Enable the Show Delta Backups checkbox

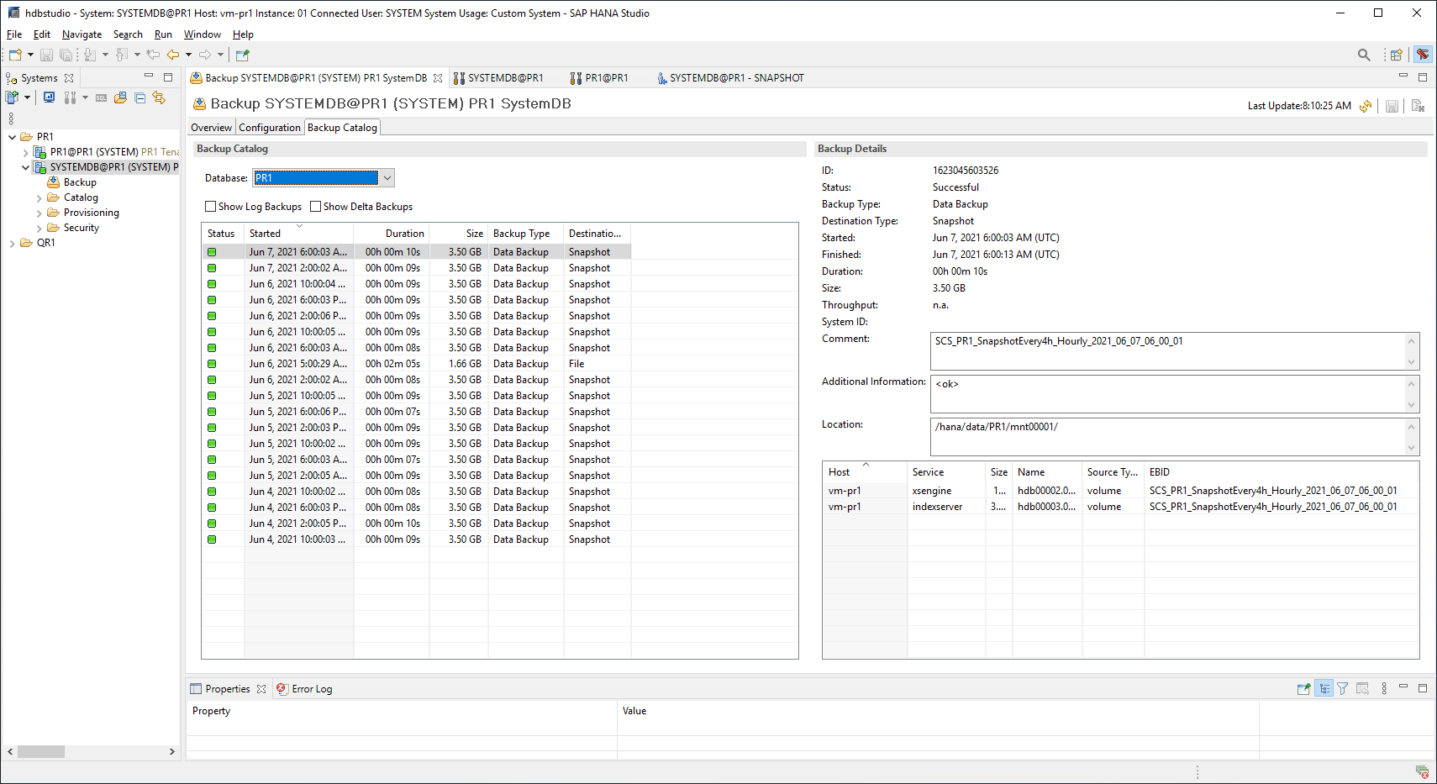click(x=316, y=207)
